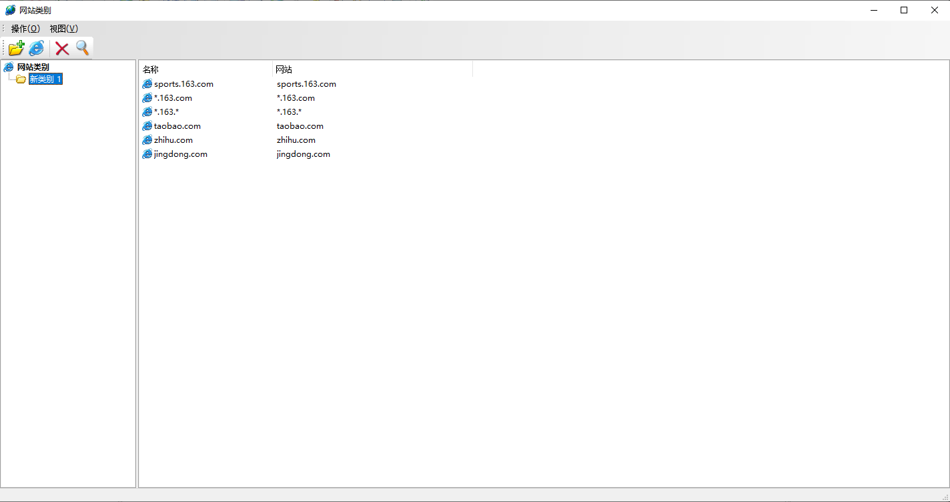Select the taobao.com entry in the name column

(x=177, y=126)
